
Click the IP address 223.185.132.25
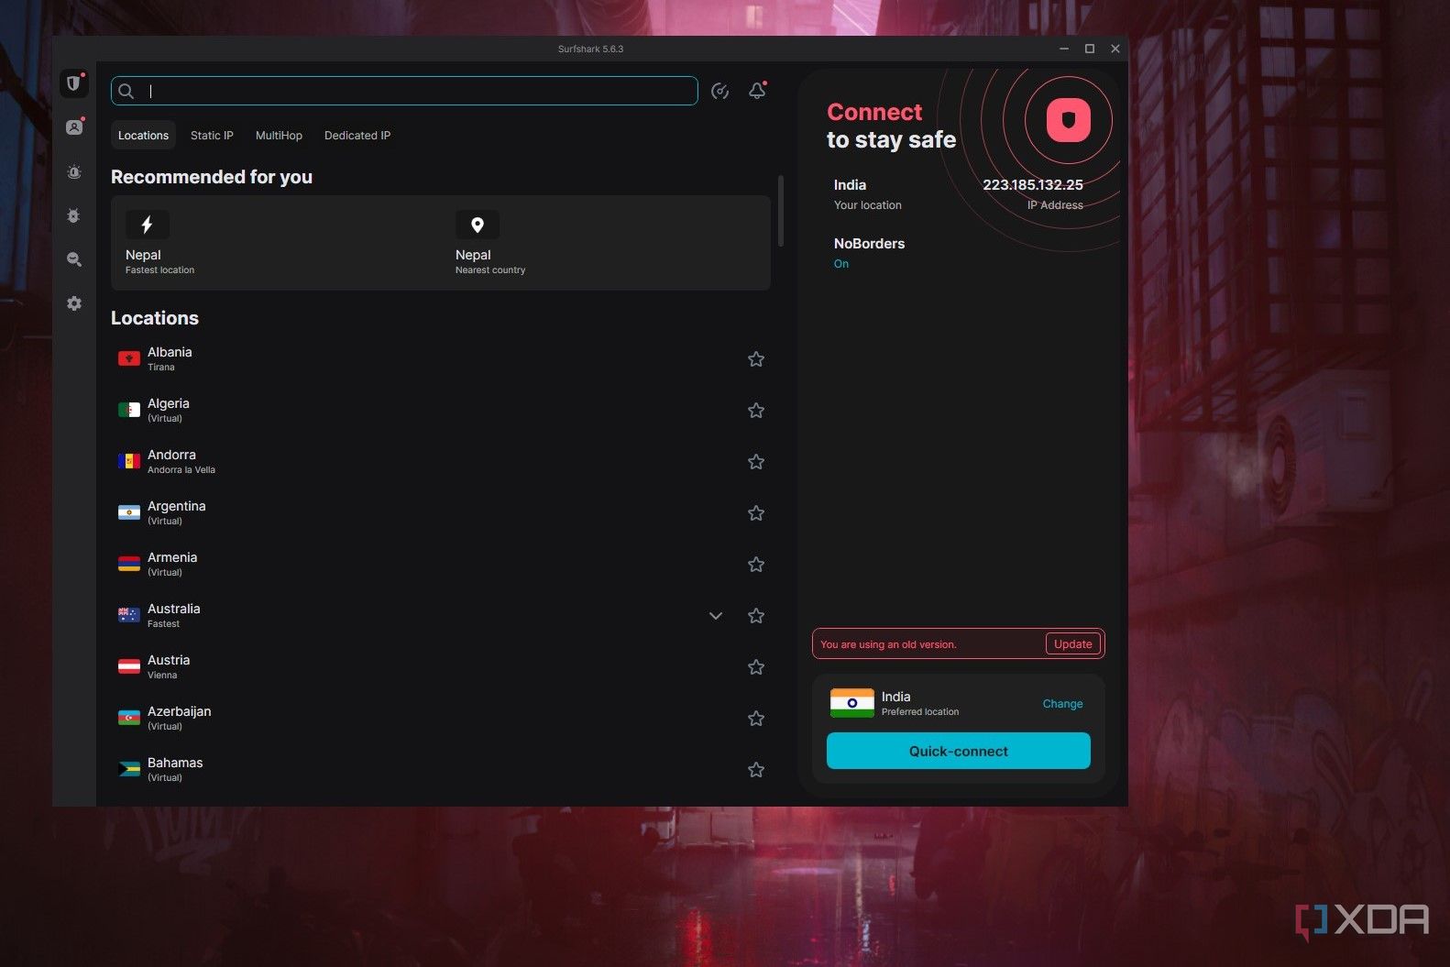click(x=1033, y=185)
